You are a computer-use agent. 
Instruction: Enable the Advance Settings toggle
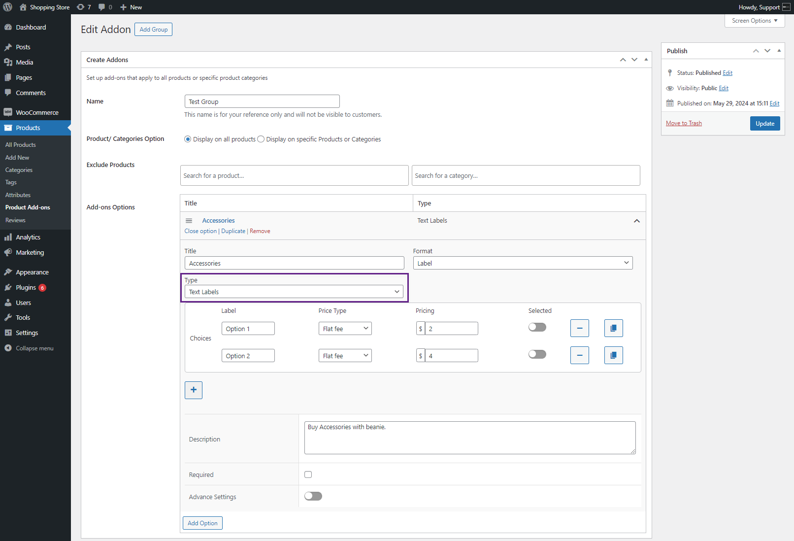click(x=313, y=496)
